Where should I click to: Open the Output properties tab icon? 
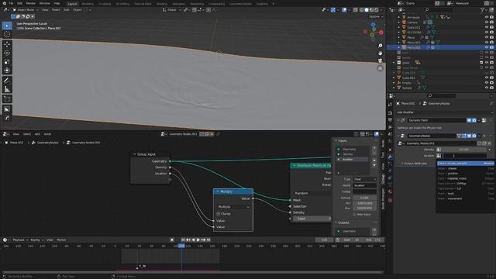click(390, 120)
